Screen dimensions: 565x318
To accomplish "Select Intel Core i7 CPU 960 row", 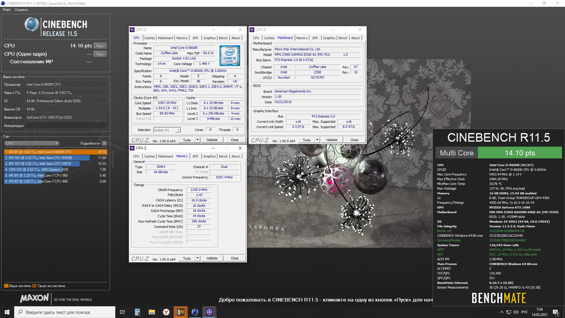I will [56, 175].
